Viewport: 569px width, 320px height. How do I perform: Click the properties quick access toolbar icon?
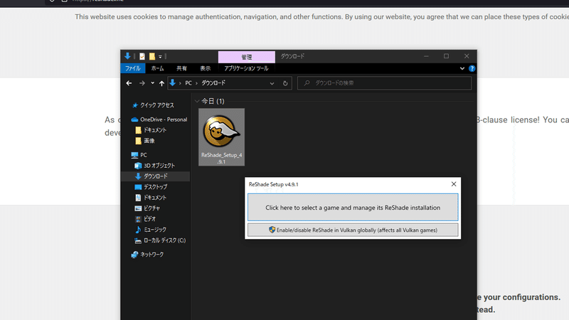pos(142,56)
